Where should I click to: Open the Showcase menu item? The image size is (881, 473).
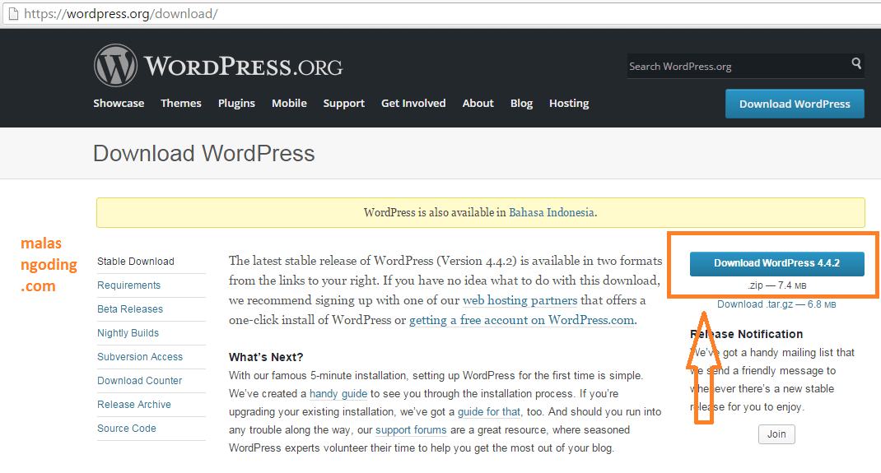(x=119, y=104)
